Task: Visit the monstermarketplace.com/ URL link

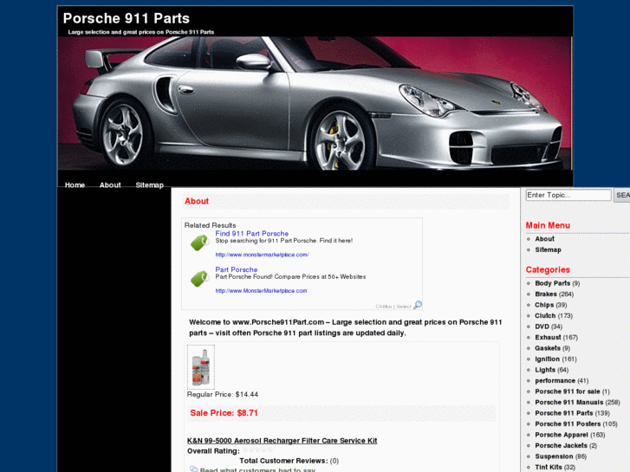Action: click(x=262, y=255)
